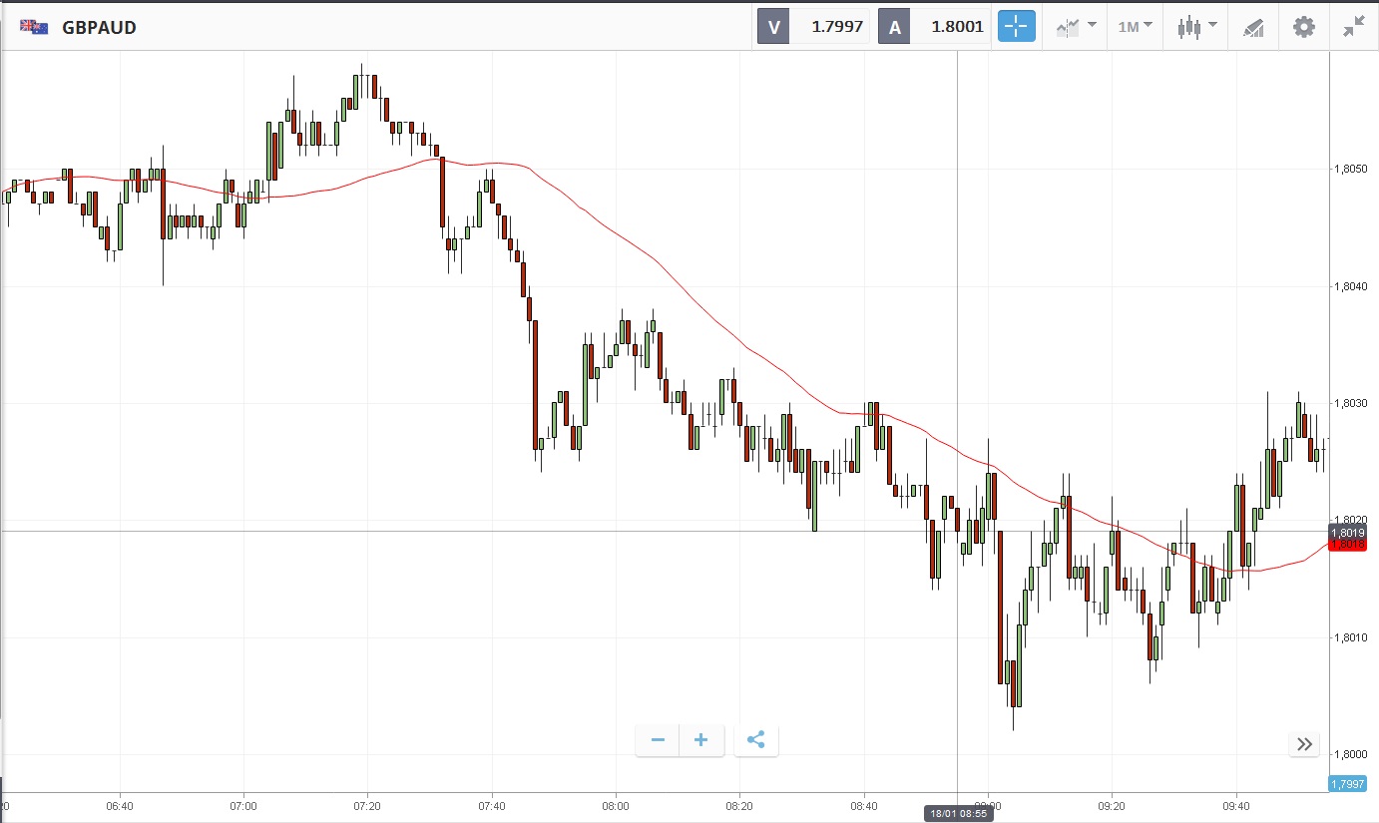Share the chart

[x=755, y=740]
